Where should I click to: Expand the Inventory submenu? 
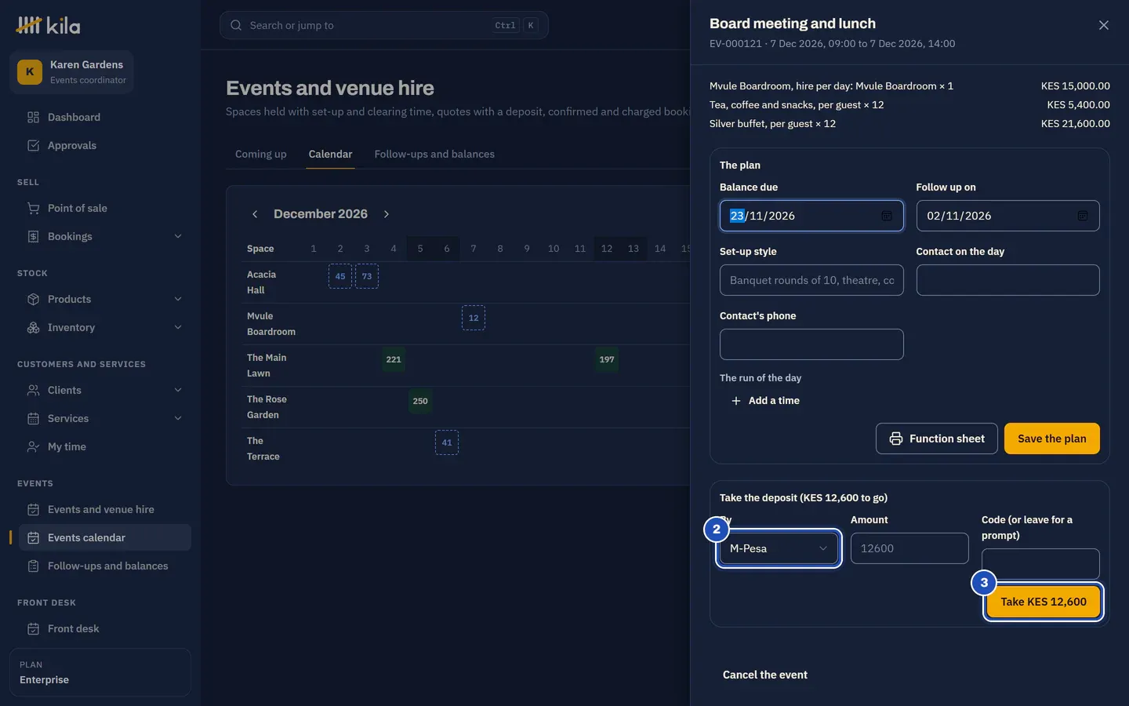pos(178,327)
